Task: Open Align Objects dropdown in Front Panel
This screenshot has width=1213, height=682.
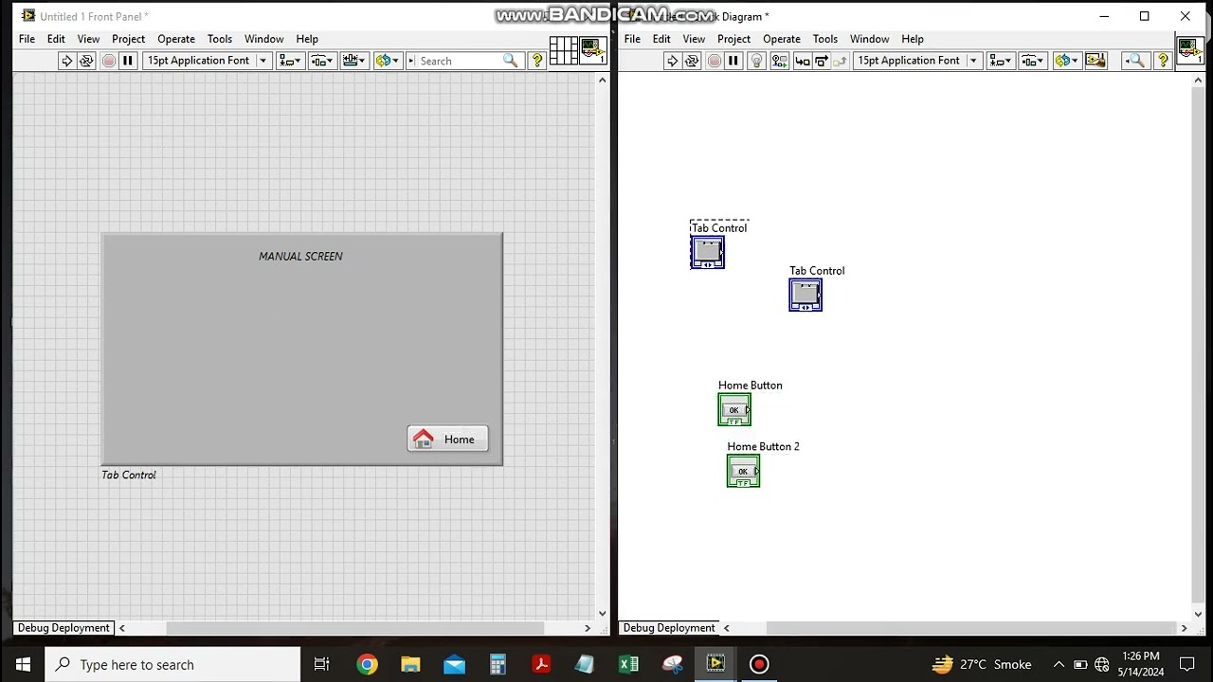Action: (x=289, y=61)
